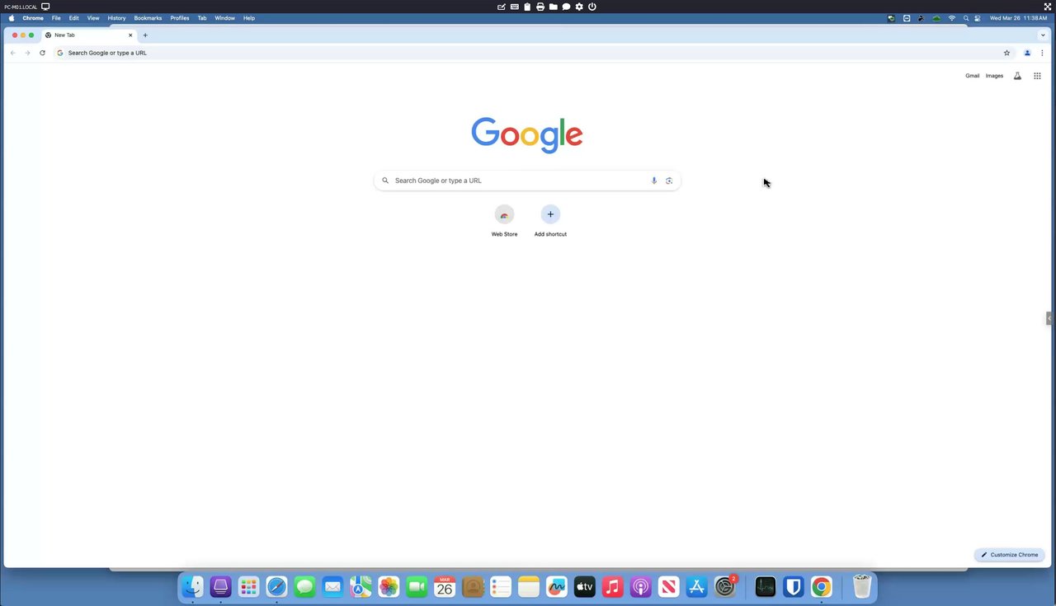The height and width of the screenshot is (606, 1056).
Task: Open Google Lens image search icon
Action: point(669,181)
